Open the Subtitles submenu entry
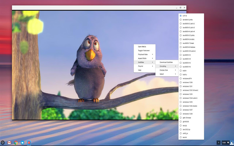 (144, 62)
